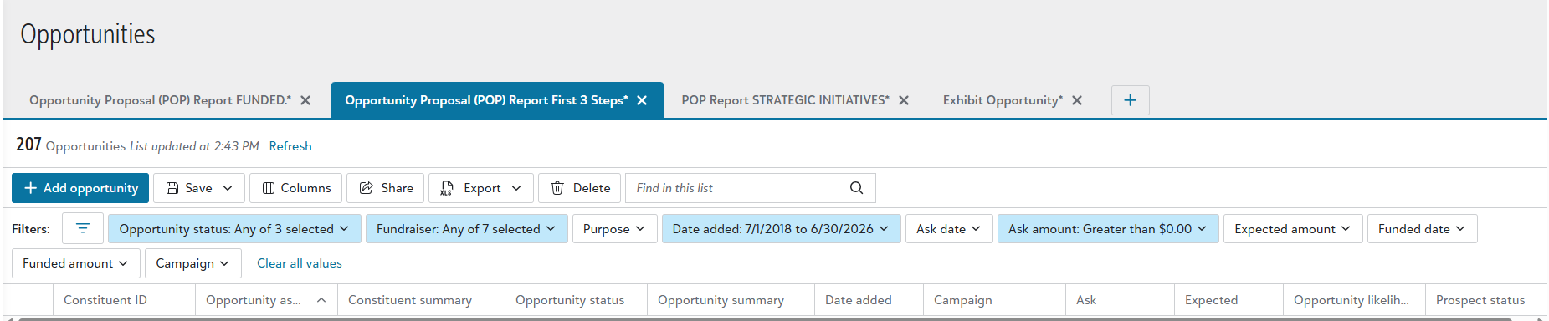The width and height of the screenshot is (1549, 321).
Task: Close the First 3 Steps tab
Action: point(642,100)
